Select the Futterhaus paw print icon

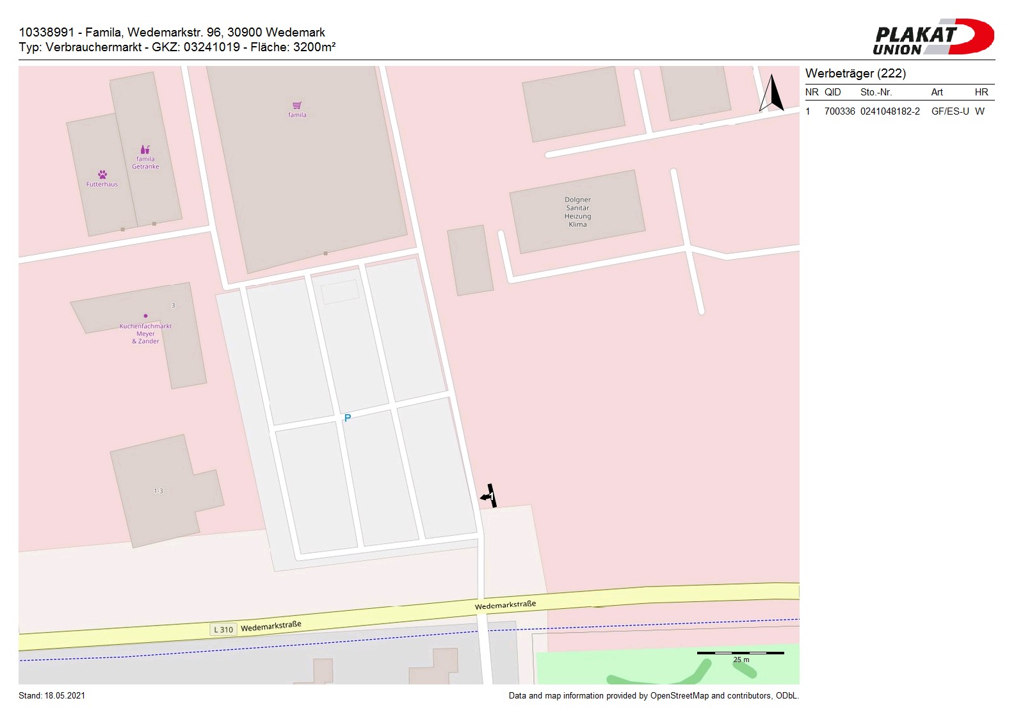(x=102, y=174)
